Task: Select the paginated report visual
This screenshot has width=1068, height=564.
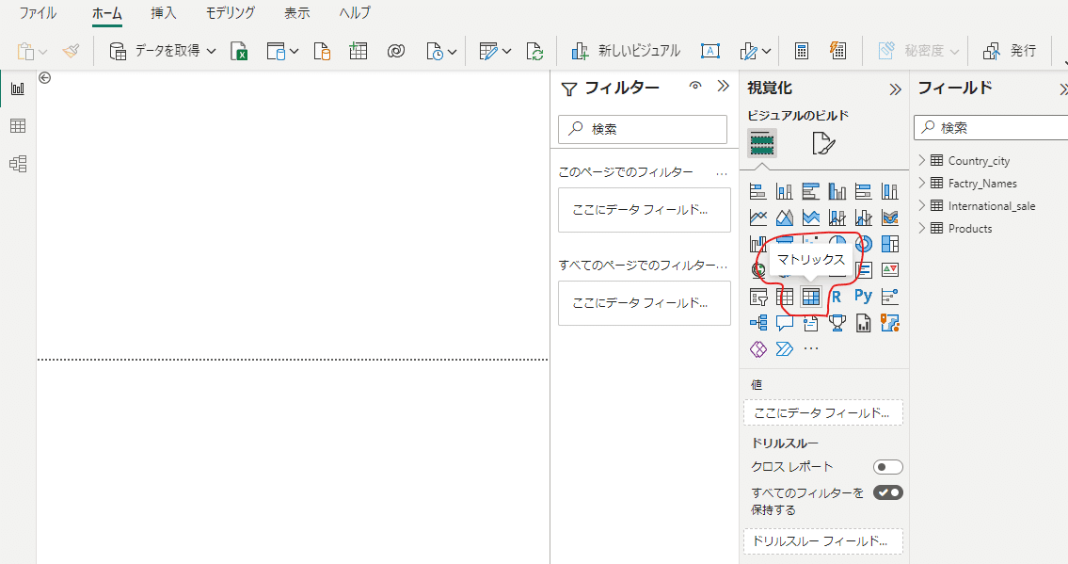Action: point(864,323)
